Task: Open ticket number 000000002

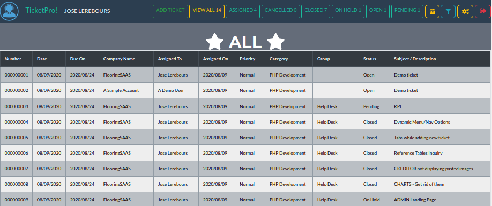Action: [x=16, y=90]
